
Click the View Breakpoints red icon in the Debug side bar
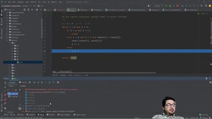(5, 99)
